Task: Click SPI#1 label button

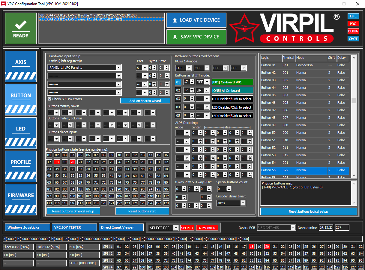Action: pyautogui.click(x=108, y=247)
